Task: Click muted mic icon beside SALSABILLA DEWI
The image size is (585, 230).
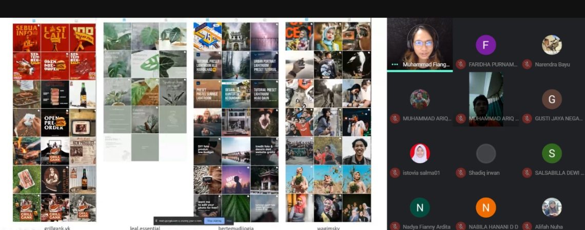Action: tap(527, 173)
